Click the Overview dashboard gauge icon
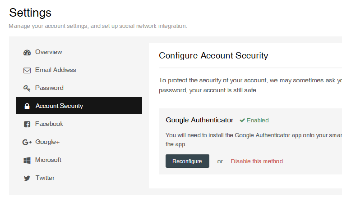 coord(27,52)
